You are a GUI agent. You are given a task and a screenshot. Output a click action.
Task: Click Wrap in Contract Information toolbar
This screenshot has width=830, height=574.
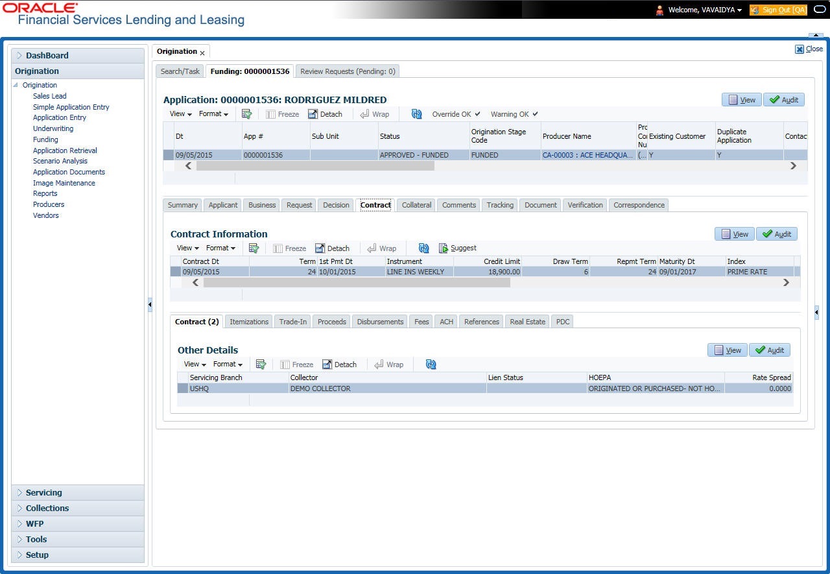point(382,248)
